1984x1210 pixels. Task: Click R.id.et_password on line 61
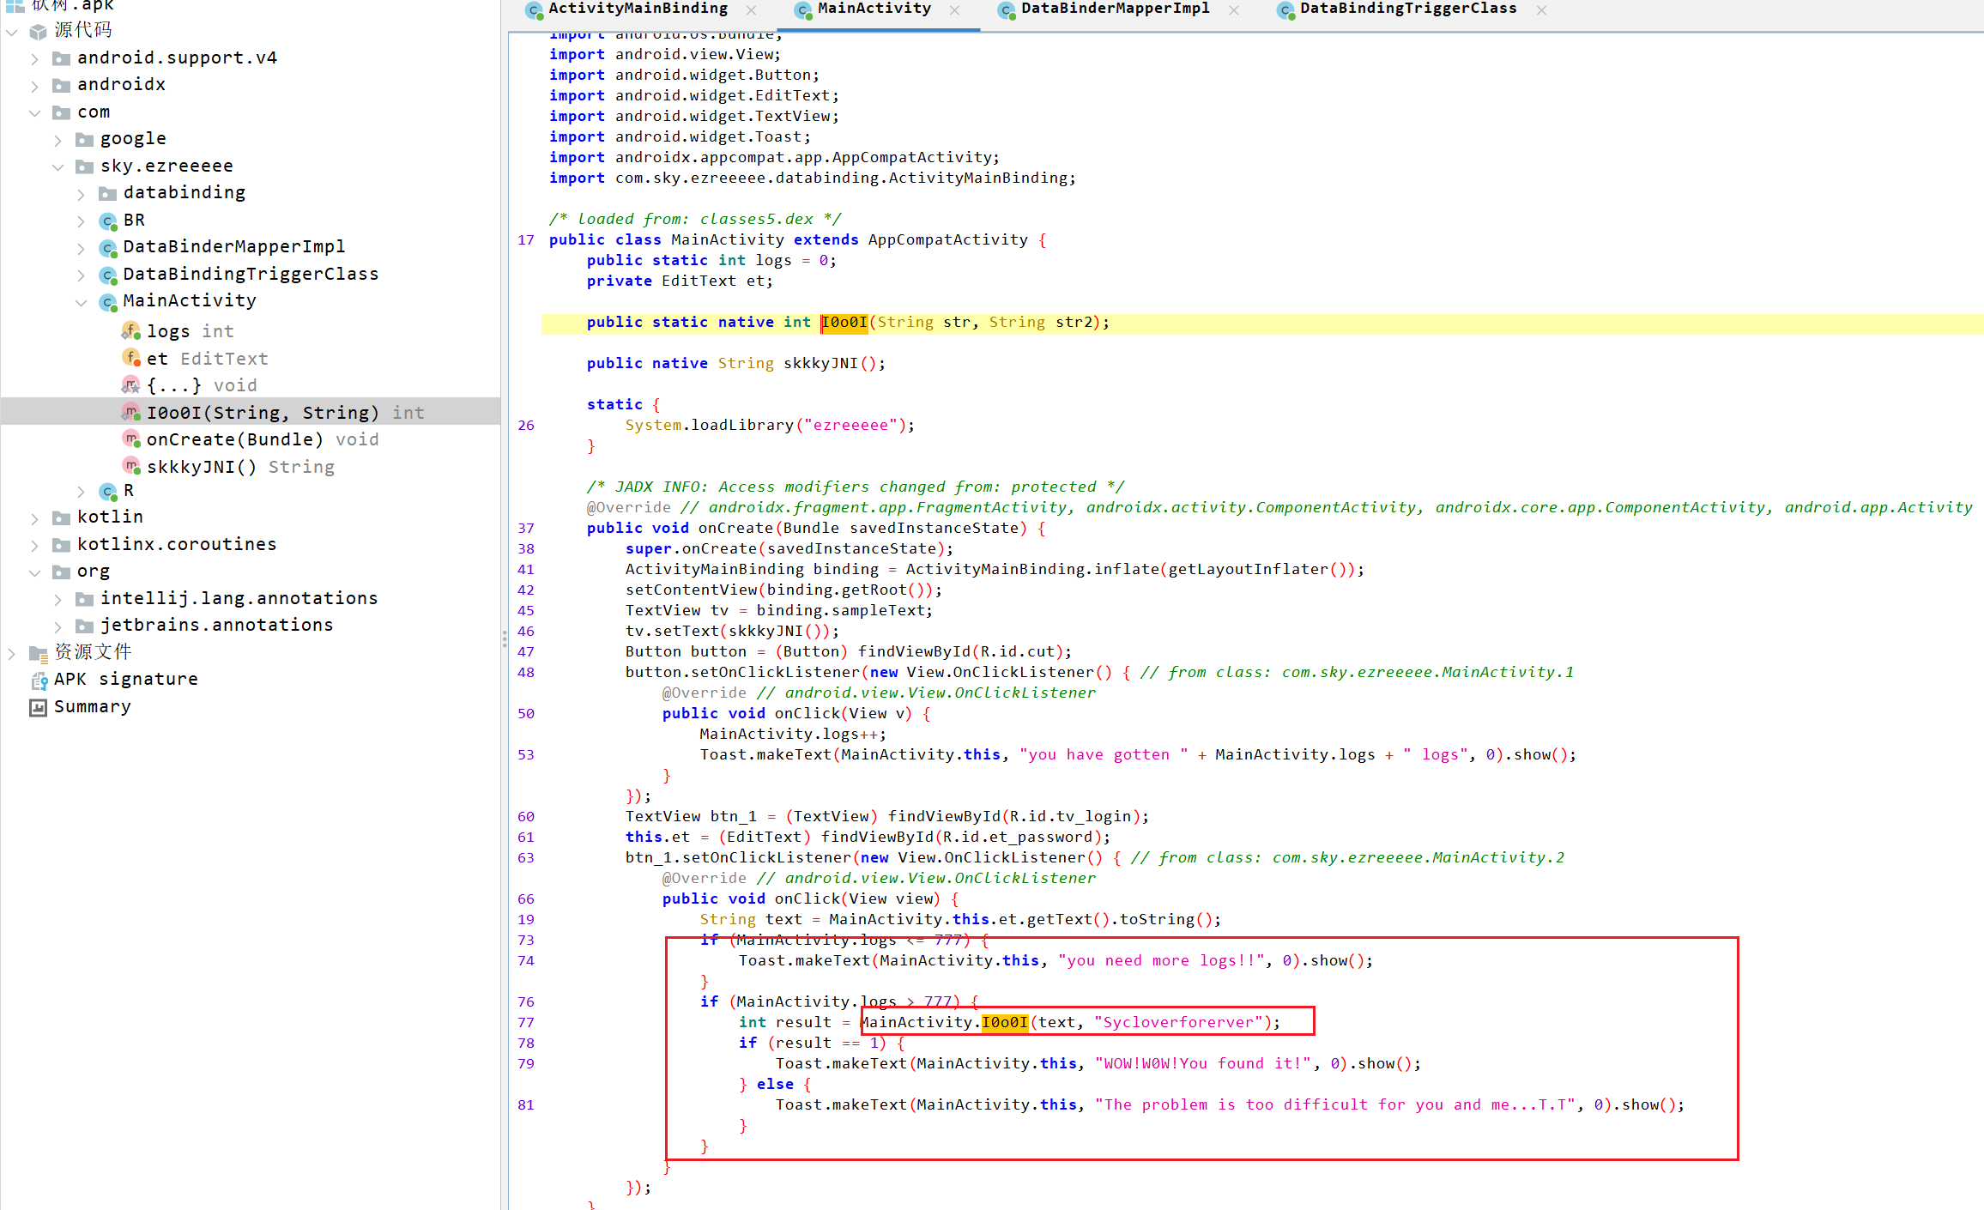1019,837
